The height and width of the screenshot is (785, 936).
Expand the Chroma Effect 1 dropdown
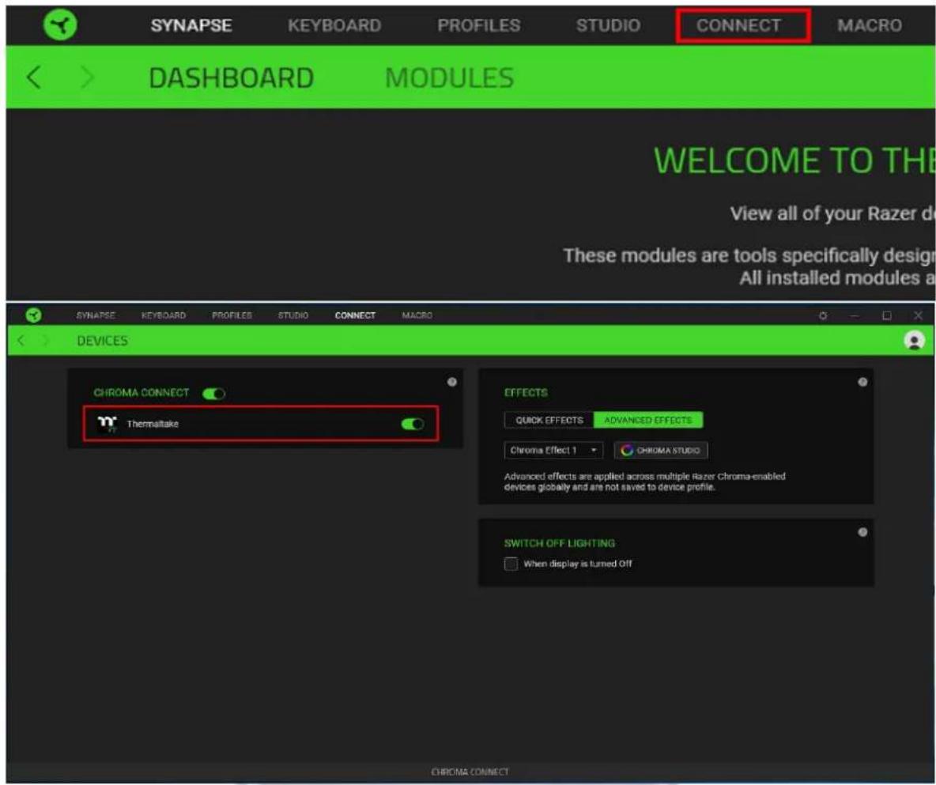click(x=553, y=450)
